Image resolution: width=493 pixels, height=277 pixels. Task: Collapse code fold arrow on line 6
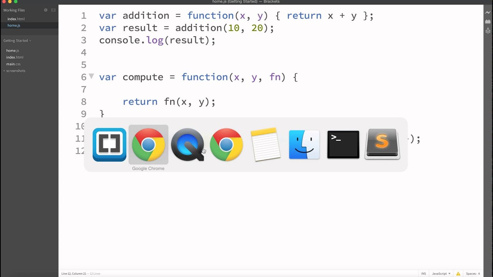coord(91,76)
